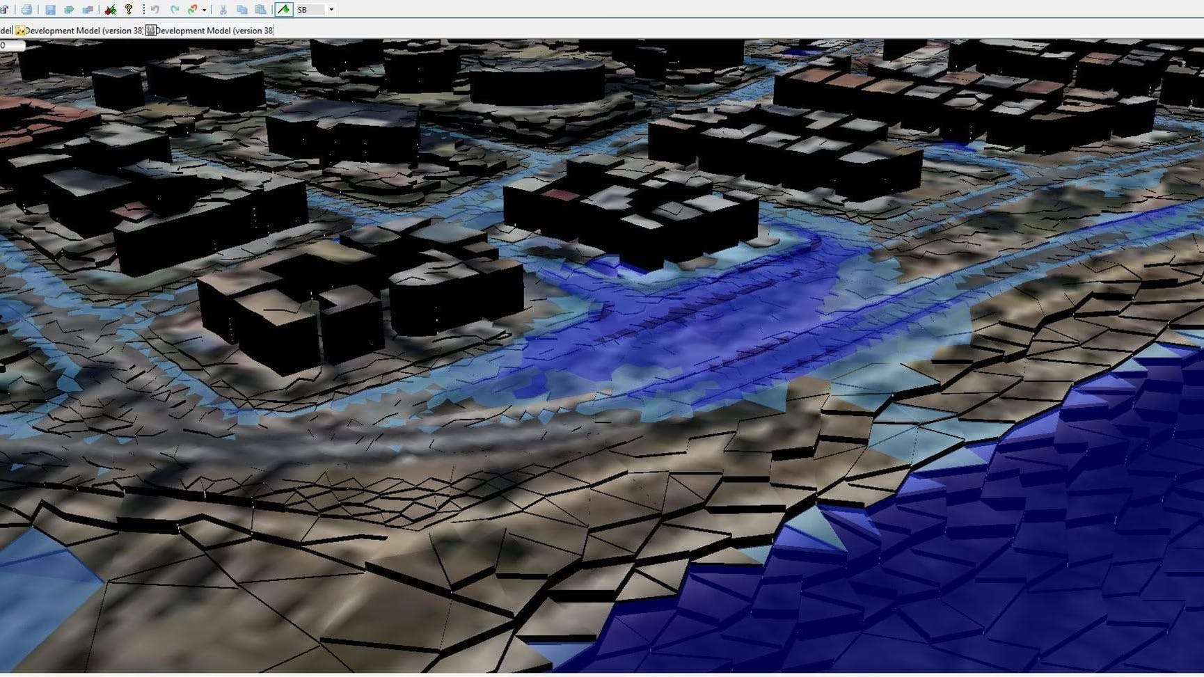This screenshot has width=1204, height=677.
Task: Switch to the Development Model tab with yellow icon
Action: pos(79,31)
